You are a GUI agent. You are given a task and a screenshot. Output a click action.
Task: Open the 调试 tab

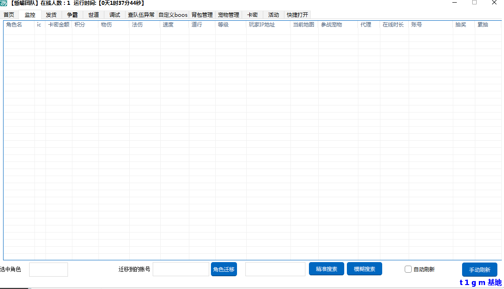(x=114, y=14)
